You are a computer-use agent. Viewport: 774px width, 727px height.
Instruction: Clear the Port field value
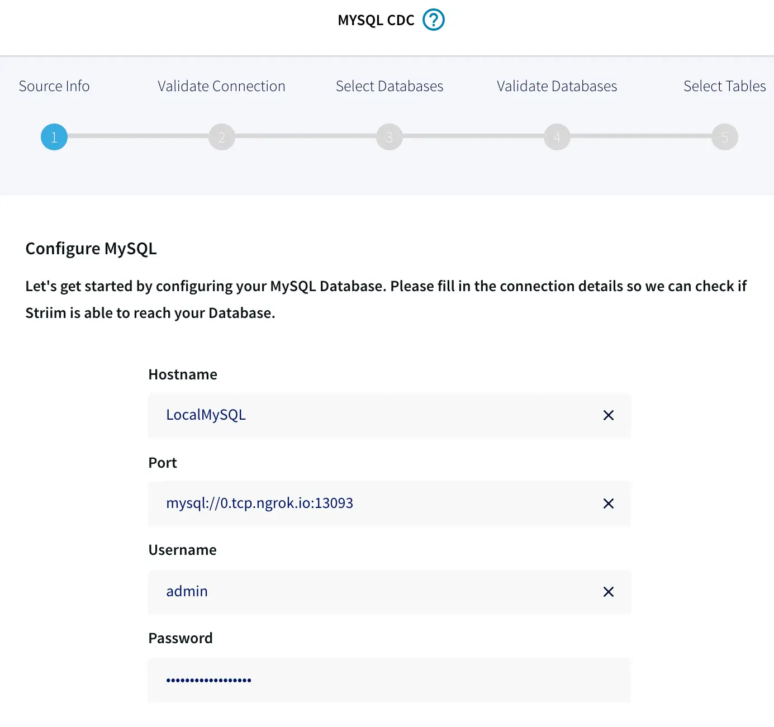pyautogui.click(x=609, y=503)
